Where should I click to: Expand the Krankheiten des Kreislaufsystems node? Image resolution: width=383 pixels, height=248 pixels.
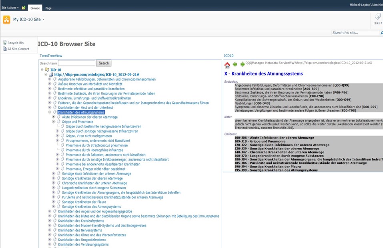tap(50, 221)
